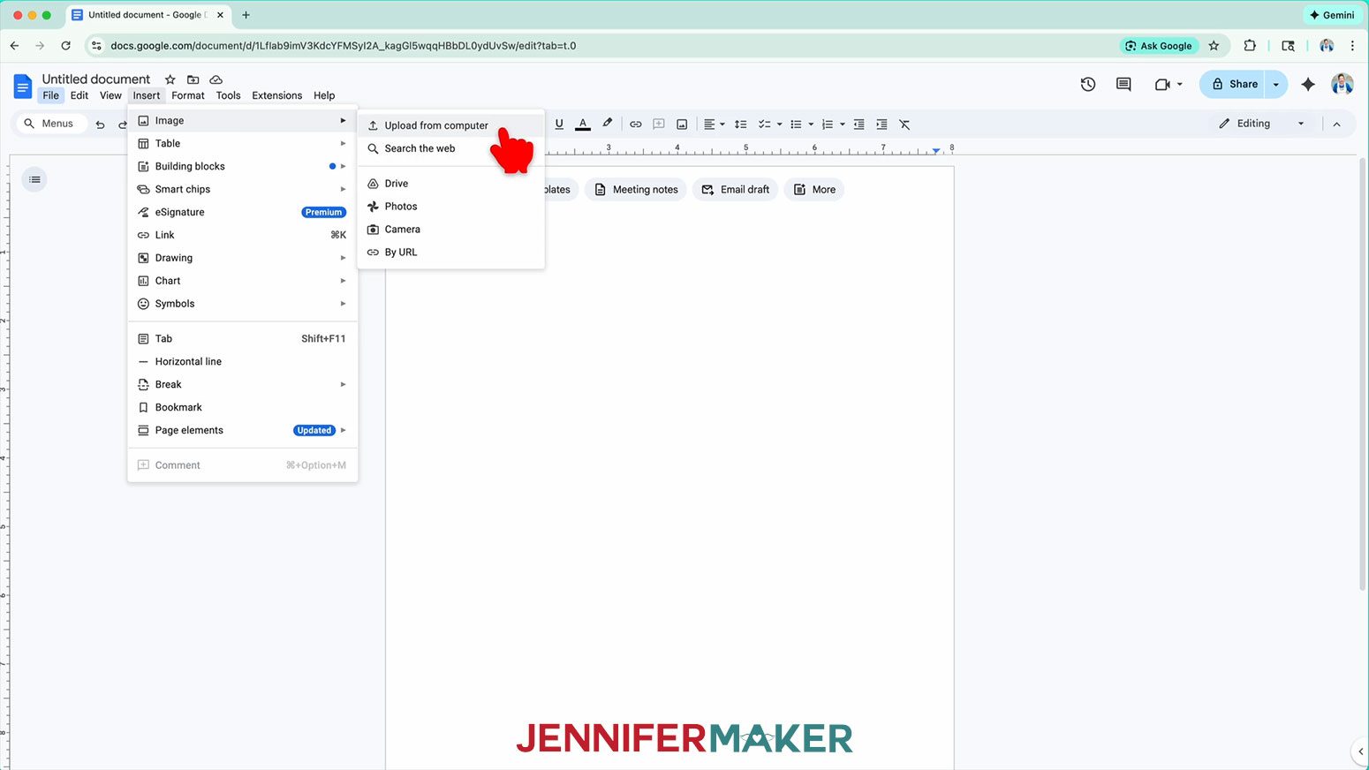
Task: Click the Link menu entry
Action: tap(243, 236)
